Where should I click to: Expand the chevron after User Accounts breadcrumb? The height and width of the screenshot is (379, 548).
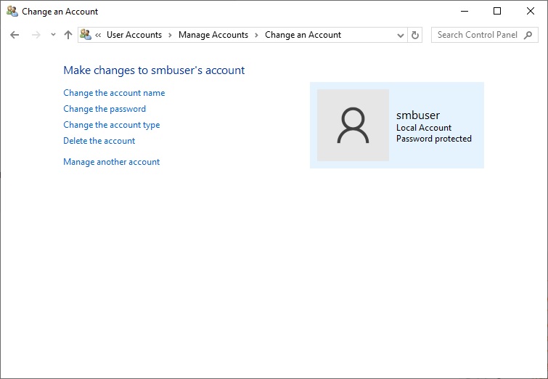click(x=169, y=35)
